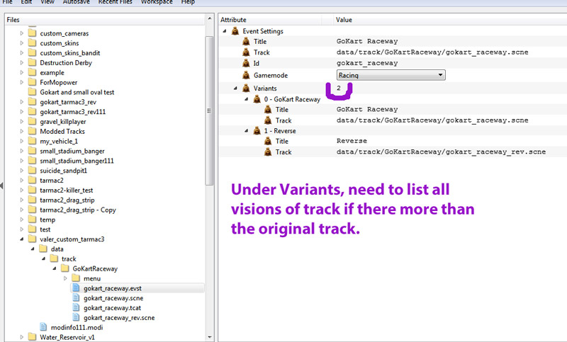Select the custom_skins_bandit folder
This screenshot has height=342, width=567.
(x=69, y=52)
